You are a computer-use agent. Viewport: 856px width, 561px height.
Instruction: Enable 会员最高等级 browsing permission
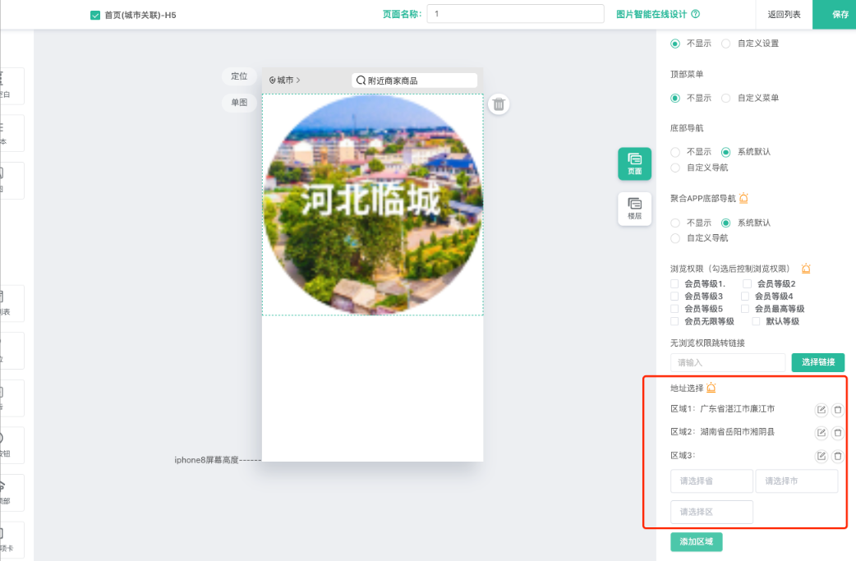[x=746, y=309]
